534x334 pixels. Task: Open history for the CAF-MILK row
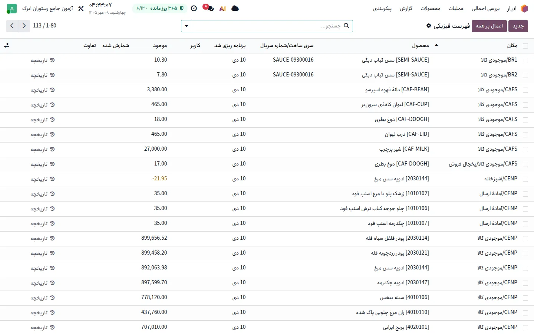click(43, 150)
